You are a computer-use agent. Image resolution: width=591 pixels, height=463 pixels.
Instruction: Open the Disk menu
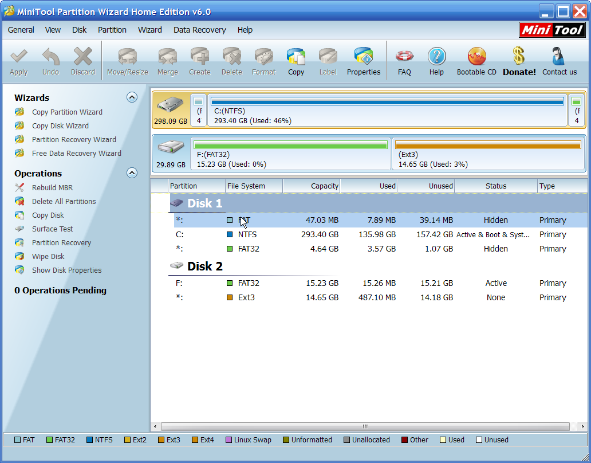[x=79, y=30]
